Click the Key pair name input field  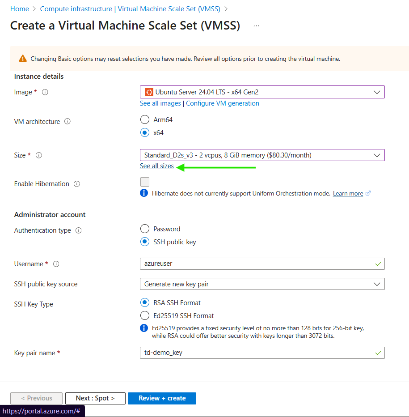point(257,353)
